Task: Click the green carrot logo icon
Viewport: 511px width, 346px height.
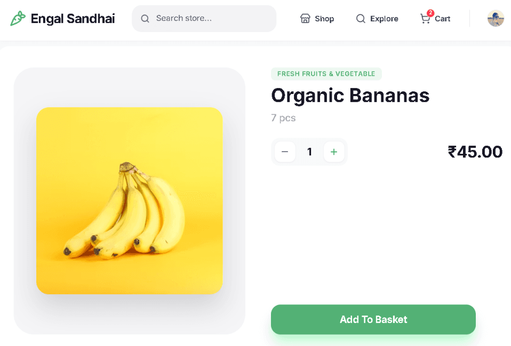Action: (x=18, y=18)
